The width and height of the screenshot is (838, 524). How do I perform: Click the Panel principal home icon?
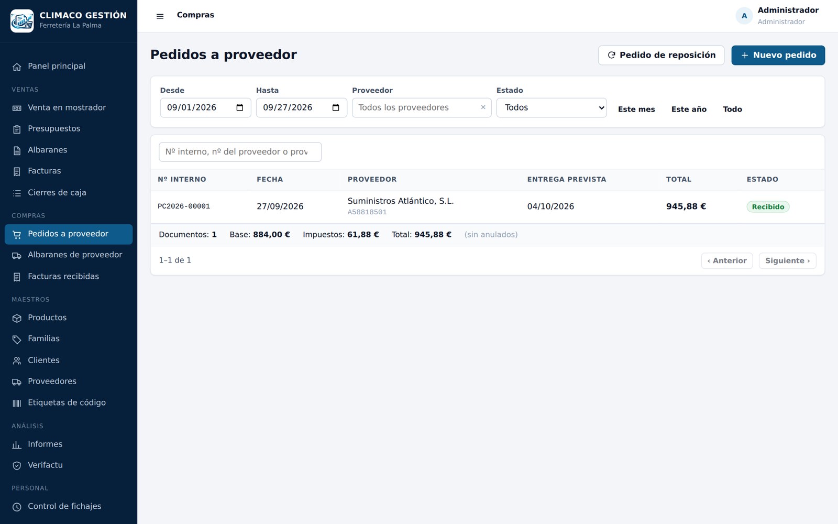pyautogui.click(x=17, y=67)
